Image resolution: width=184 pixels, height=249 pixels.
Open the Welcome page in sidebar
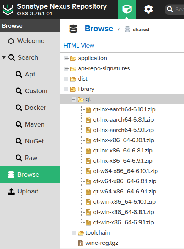(x=30, y=41)
